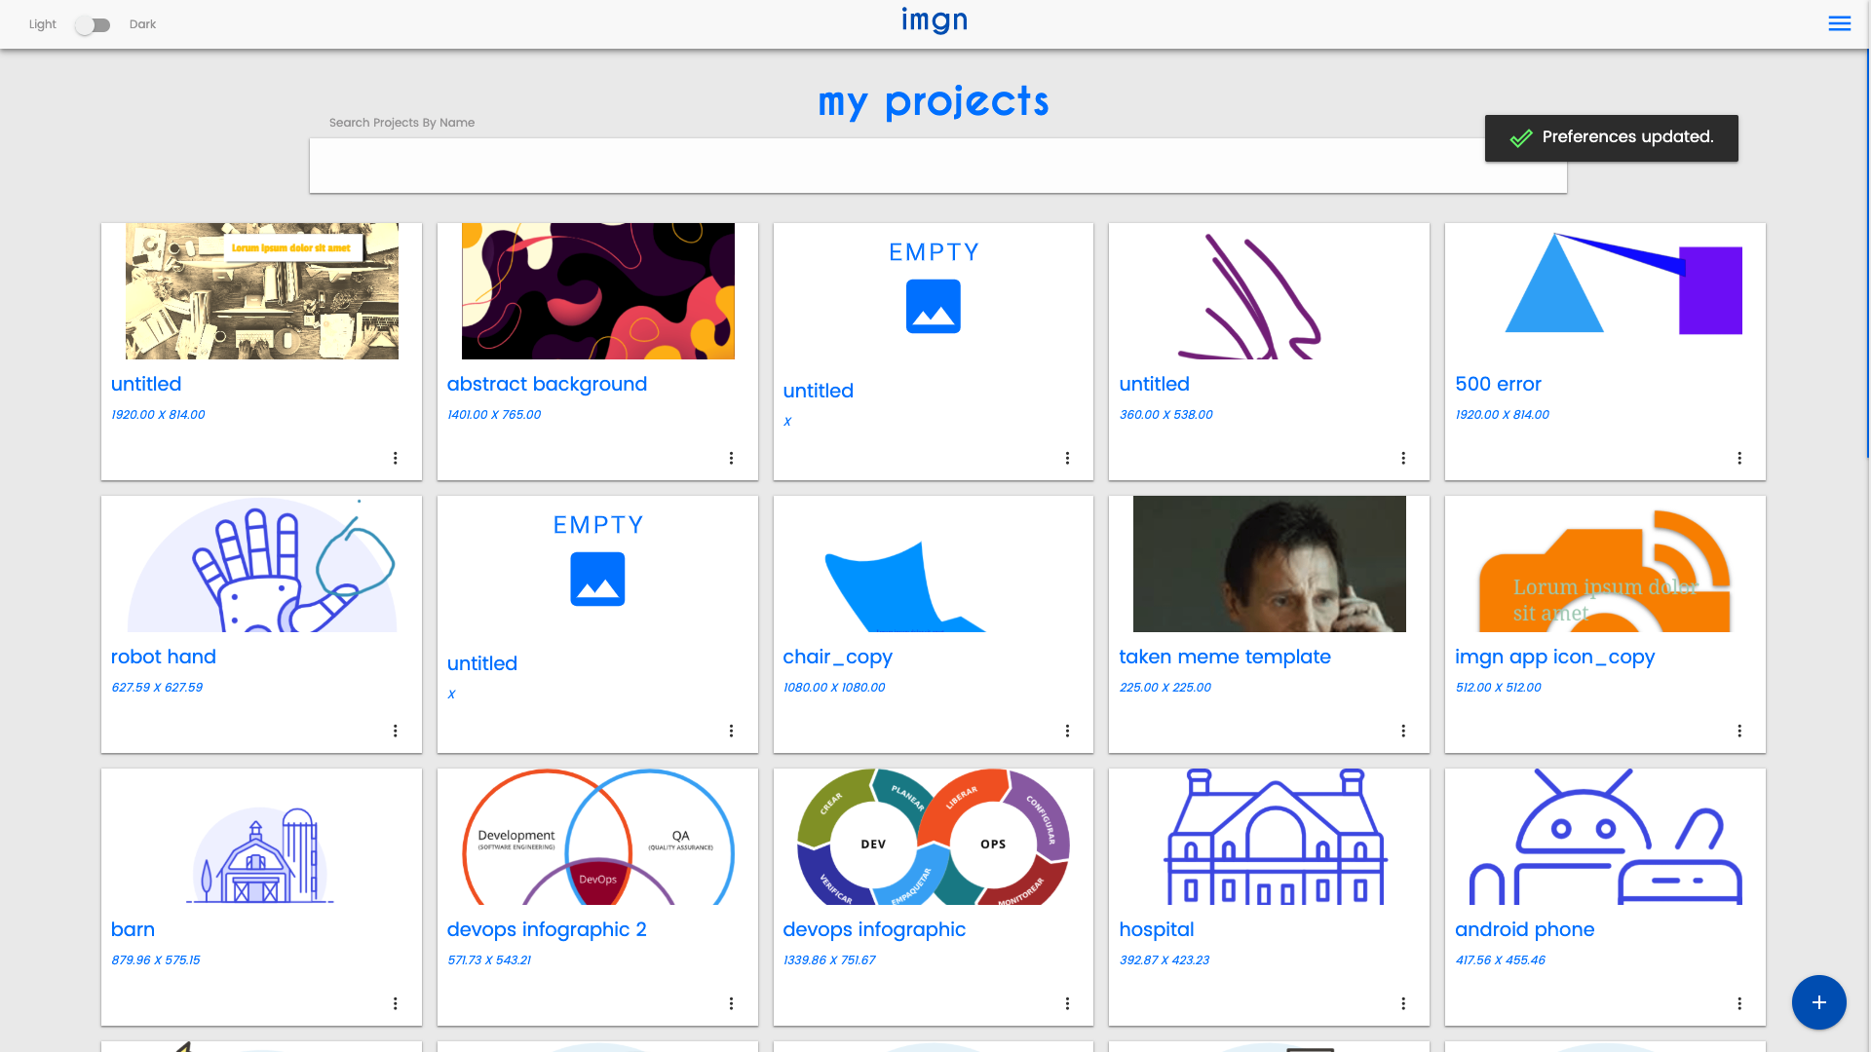
Task: Open three-dot menu on hospital card
Action: click(1402, 1003)
